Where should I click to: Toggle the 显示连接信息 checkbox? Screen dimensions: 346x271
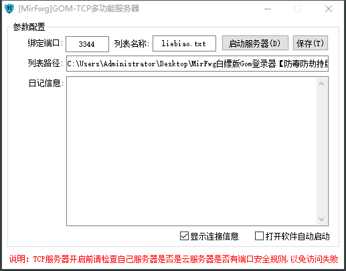click(184, 236)
